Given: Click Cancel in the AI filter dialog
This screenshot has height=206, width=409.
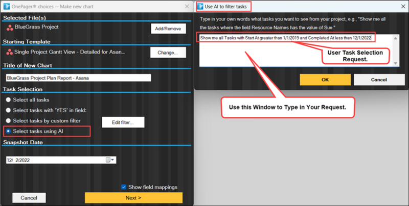Looking at the screenshot, I should [x=379, y=80].
